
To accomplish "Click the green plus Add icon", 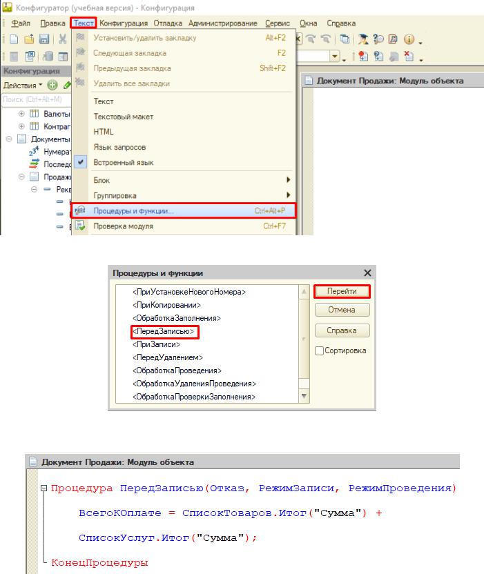I will tap(52, 86).
